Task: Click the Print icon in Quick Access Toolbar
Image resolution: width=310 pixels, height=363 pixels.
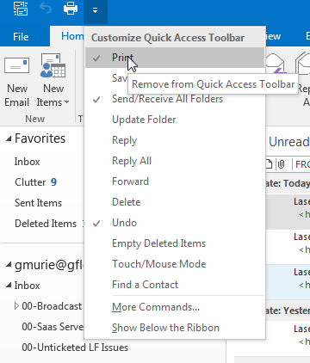Action: 71,9
